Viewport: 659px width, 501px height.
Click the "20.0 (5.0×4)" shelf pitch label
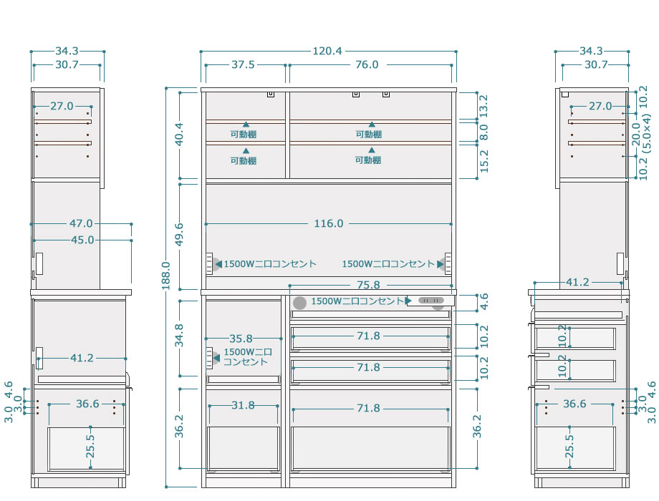tap(641, 134)
